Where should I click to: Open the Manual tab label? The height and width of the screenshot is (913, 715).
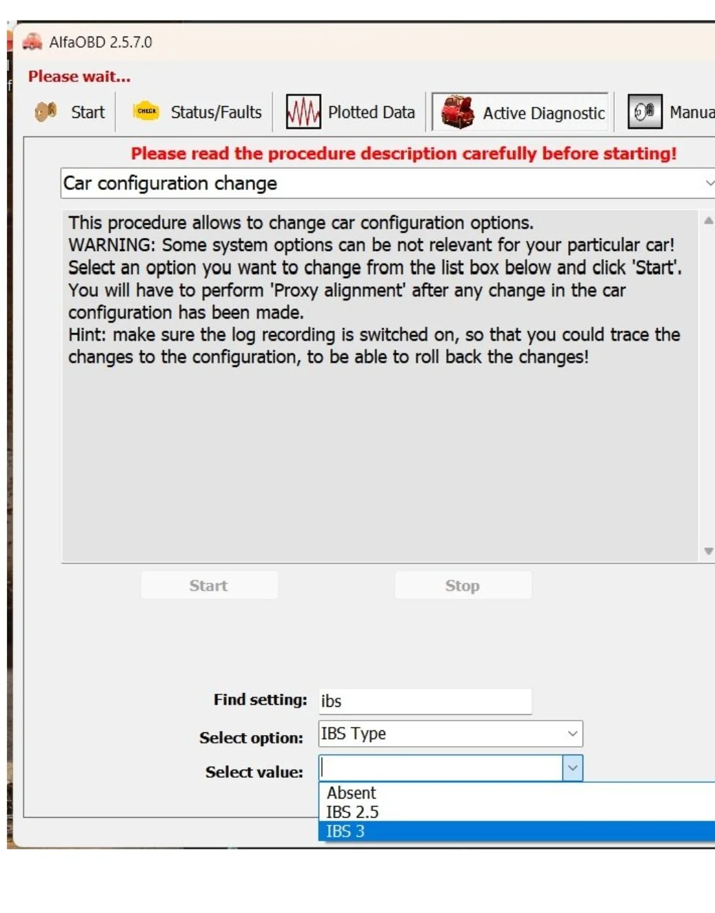[x=692, y=112]
